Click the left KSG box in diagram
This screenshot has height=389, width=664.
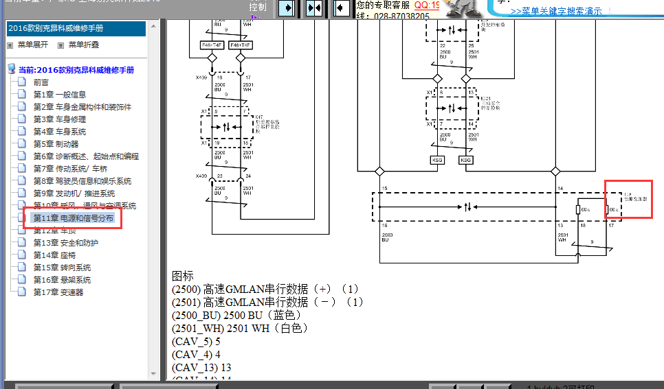pos(437,161)
